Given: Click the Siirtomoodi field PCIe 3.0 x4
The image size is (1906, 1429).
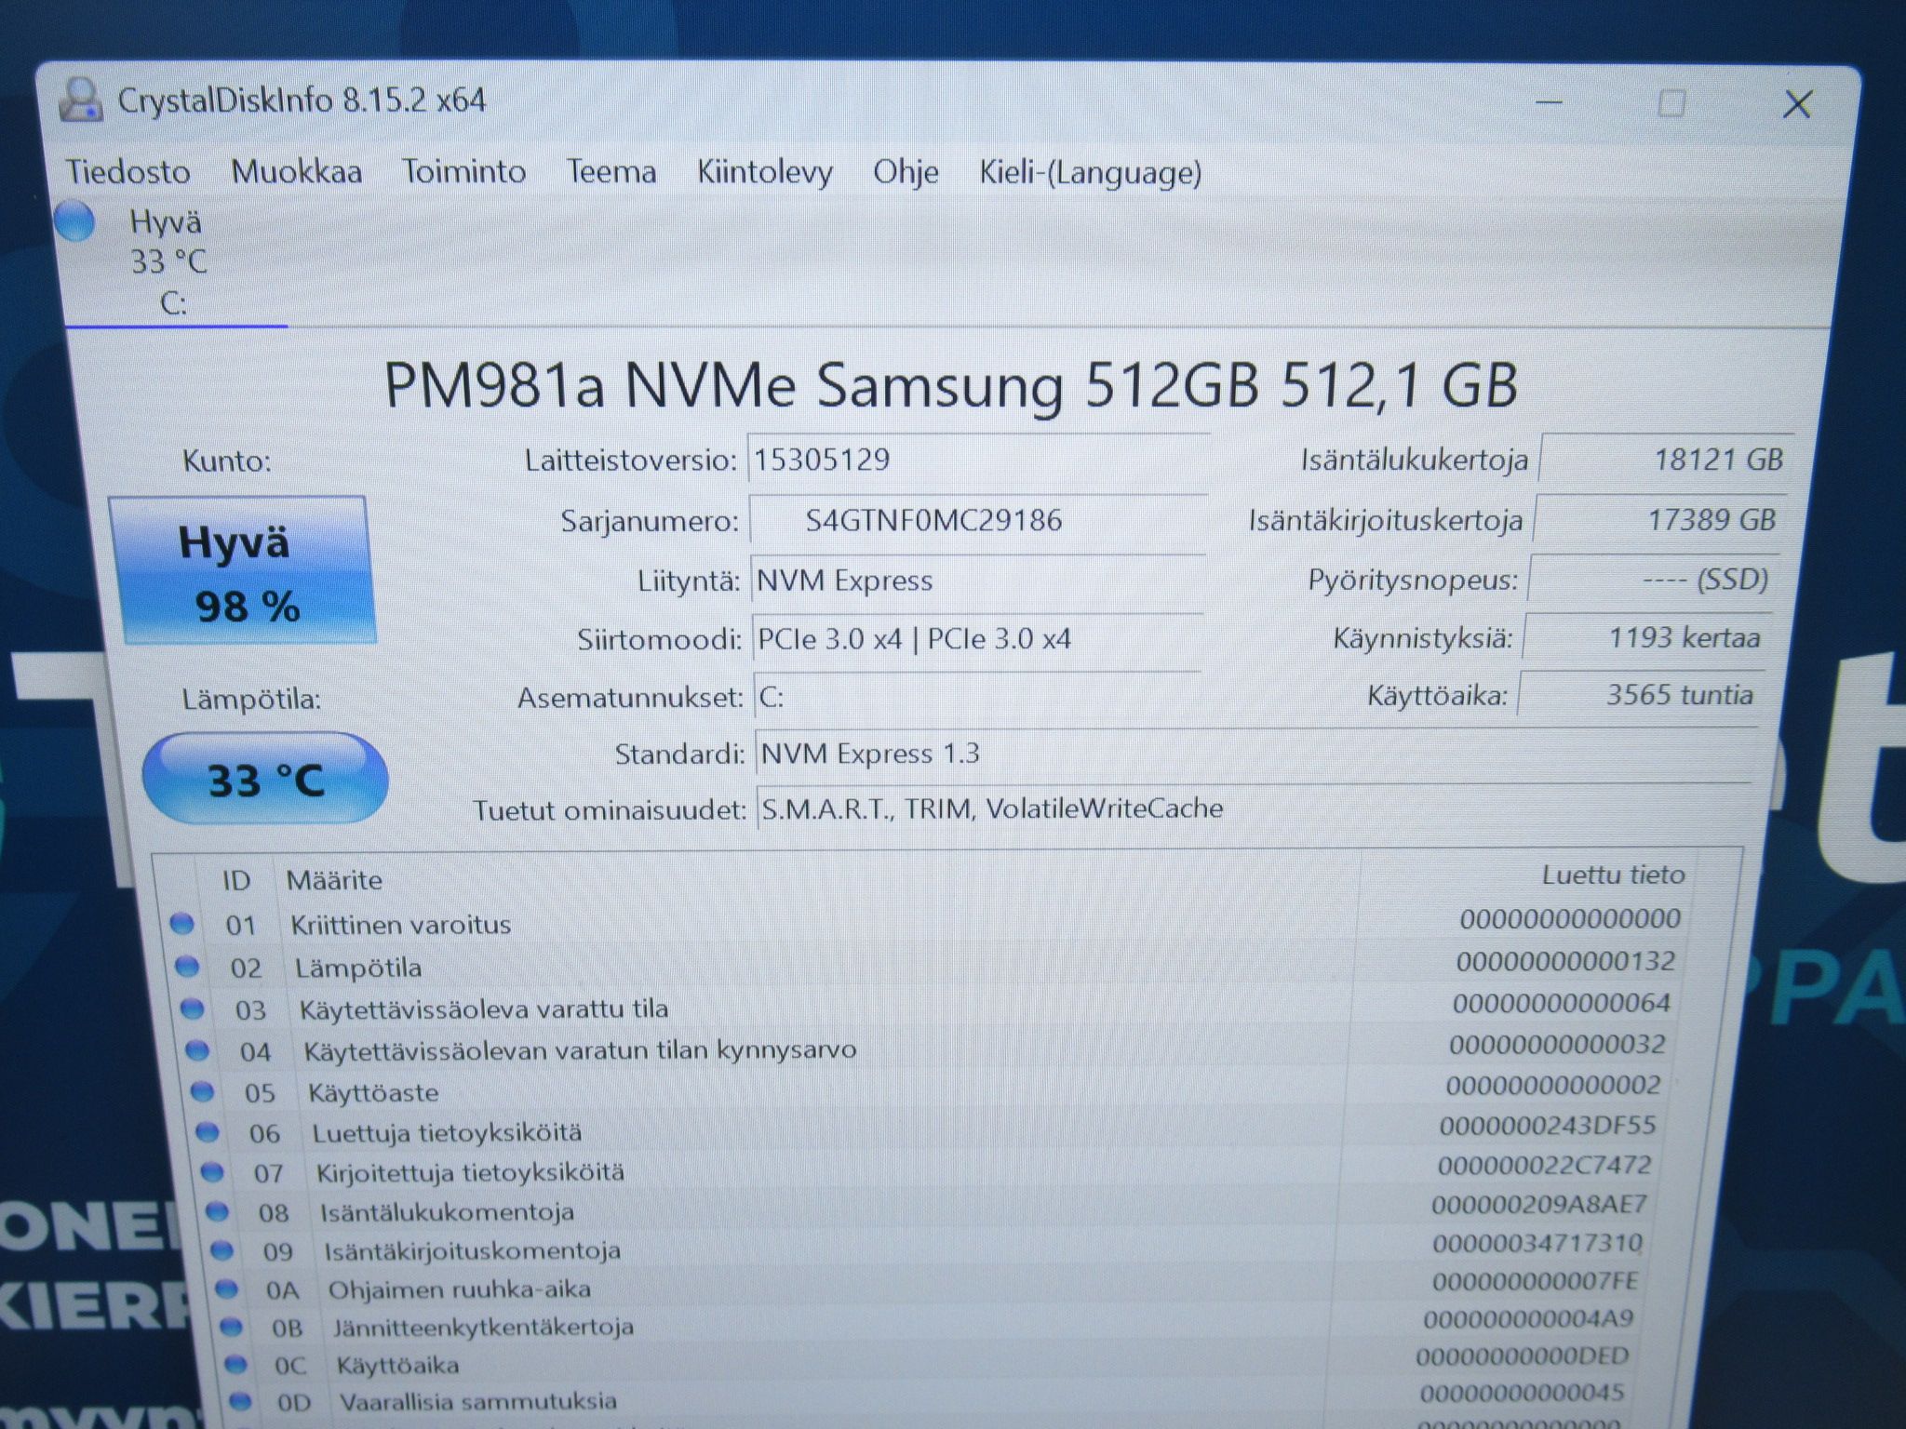Looking at the screenshot, I should click(x=978, y=639).
